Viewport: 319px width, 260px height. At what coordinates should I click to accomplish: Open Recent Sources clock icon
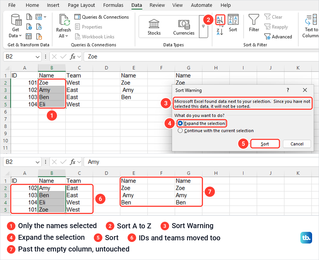pos(39,27)
